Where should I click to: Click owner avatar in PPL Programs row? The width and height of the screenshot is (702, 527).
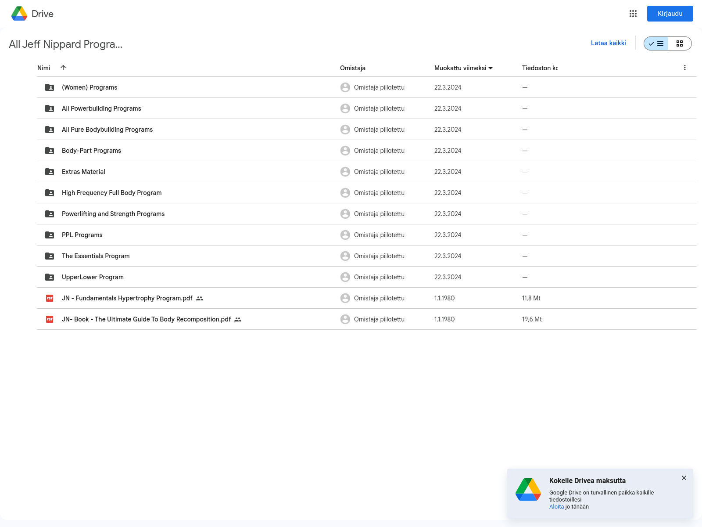click(345, 235)
